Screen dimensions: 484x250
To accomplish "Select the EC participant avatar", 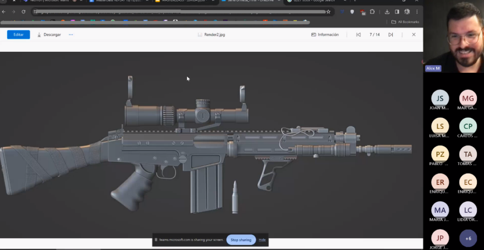I will pyautogui.click(x=468, y=182).
